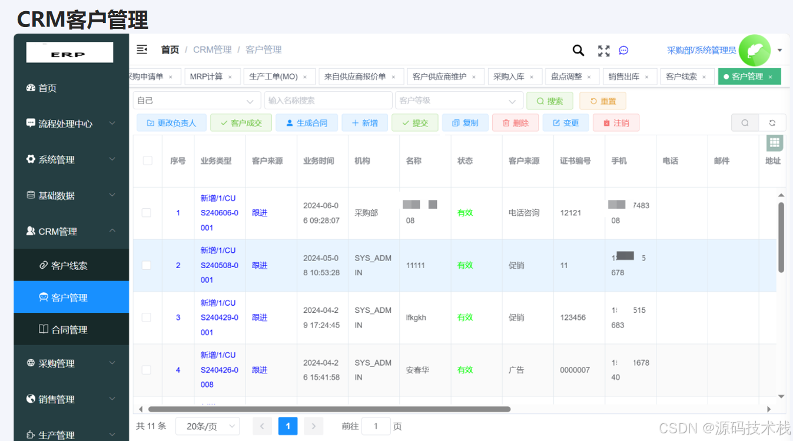Viewport: 793px width, 441px height.
Task: Click the red 注销 button
Action: pos(616,123)
